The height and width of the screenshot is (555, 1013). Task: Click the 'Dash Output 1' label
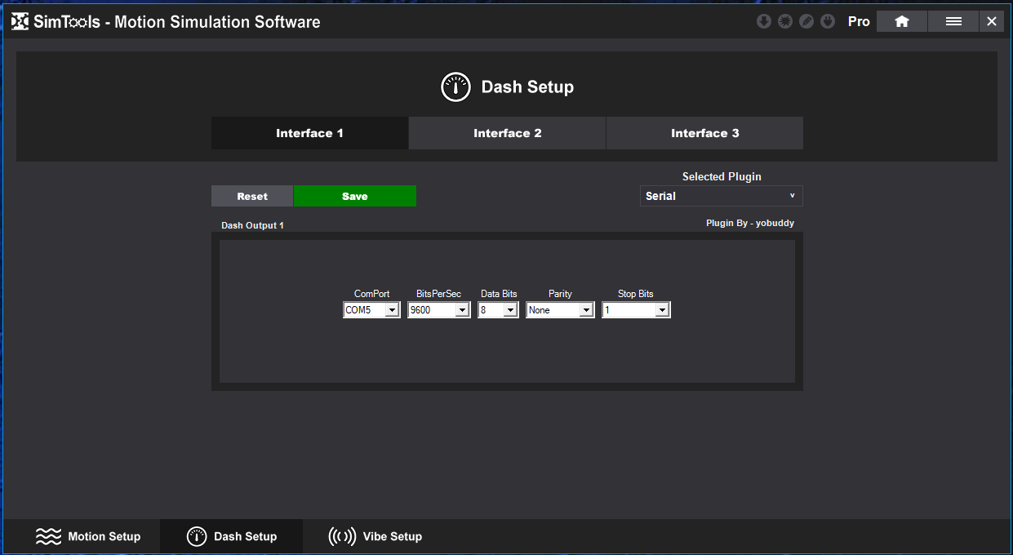tap(253, 225)
